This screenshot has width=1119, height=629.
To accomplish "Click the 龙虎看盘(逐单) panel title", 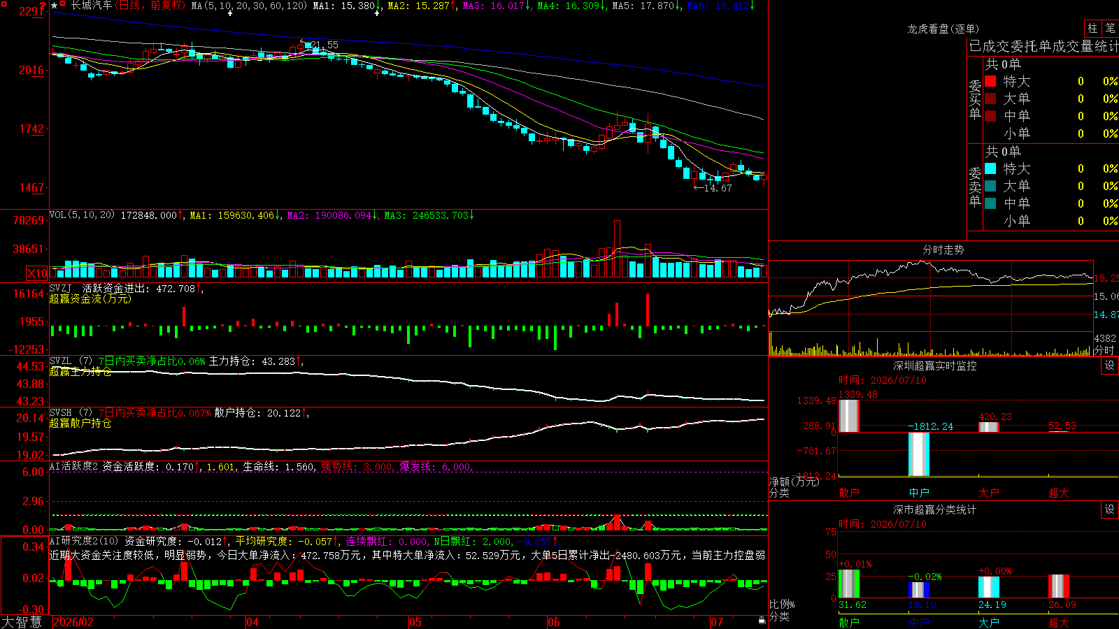I will 943,29.
